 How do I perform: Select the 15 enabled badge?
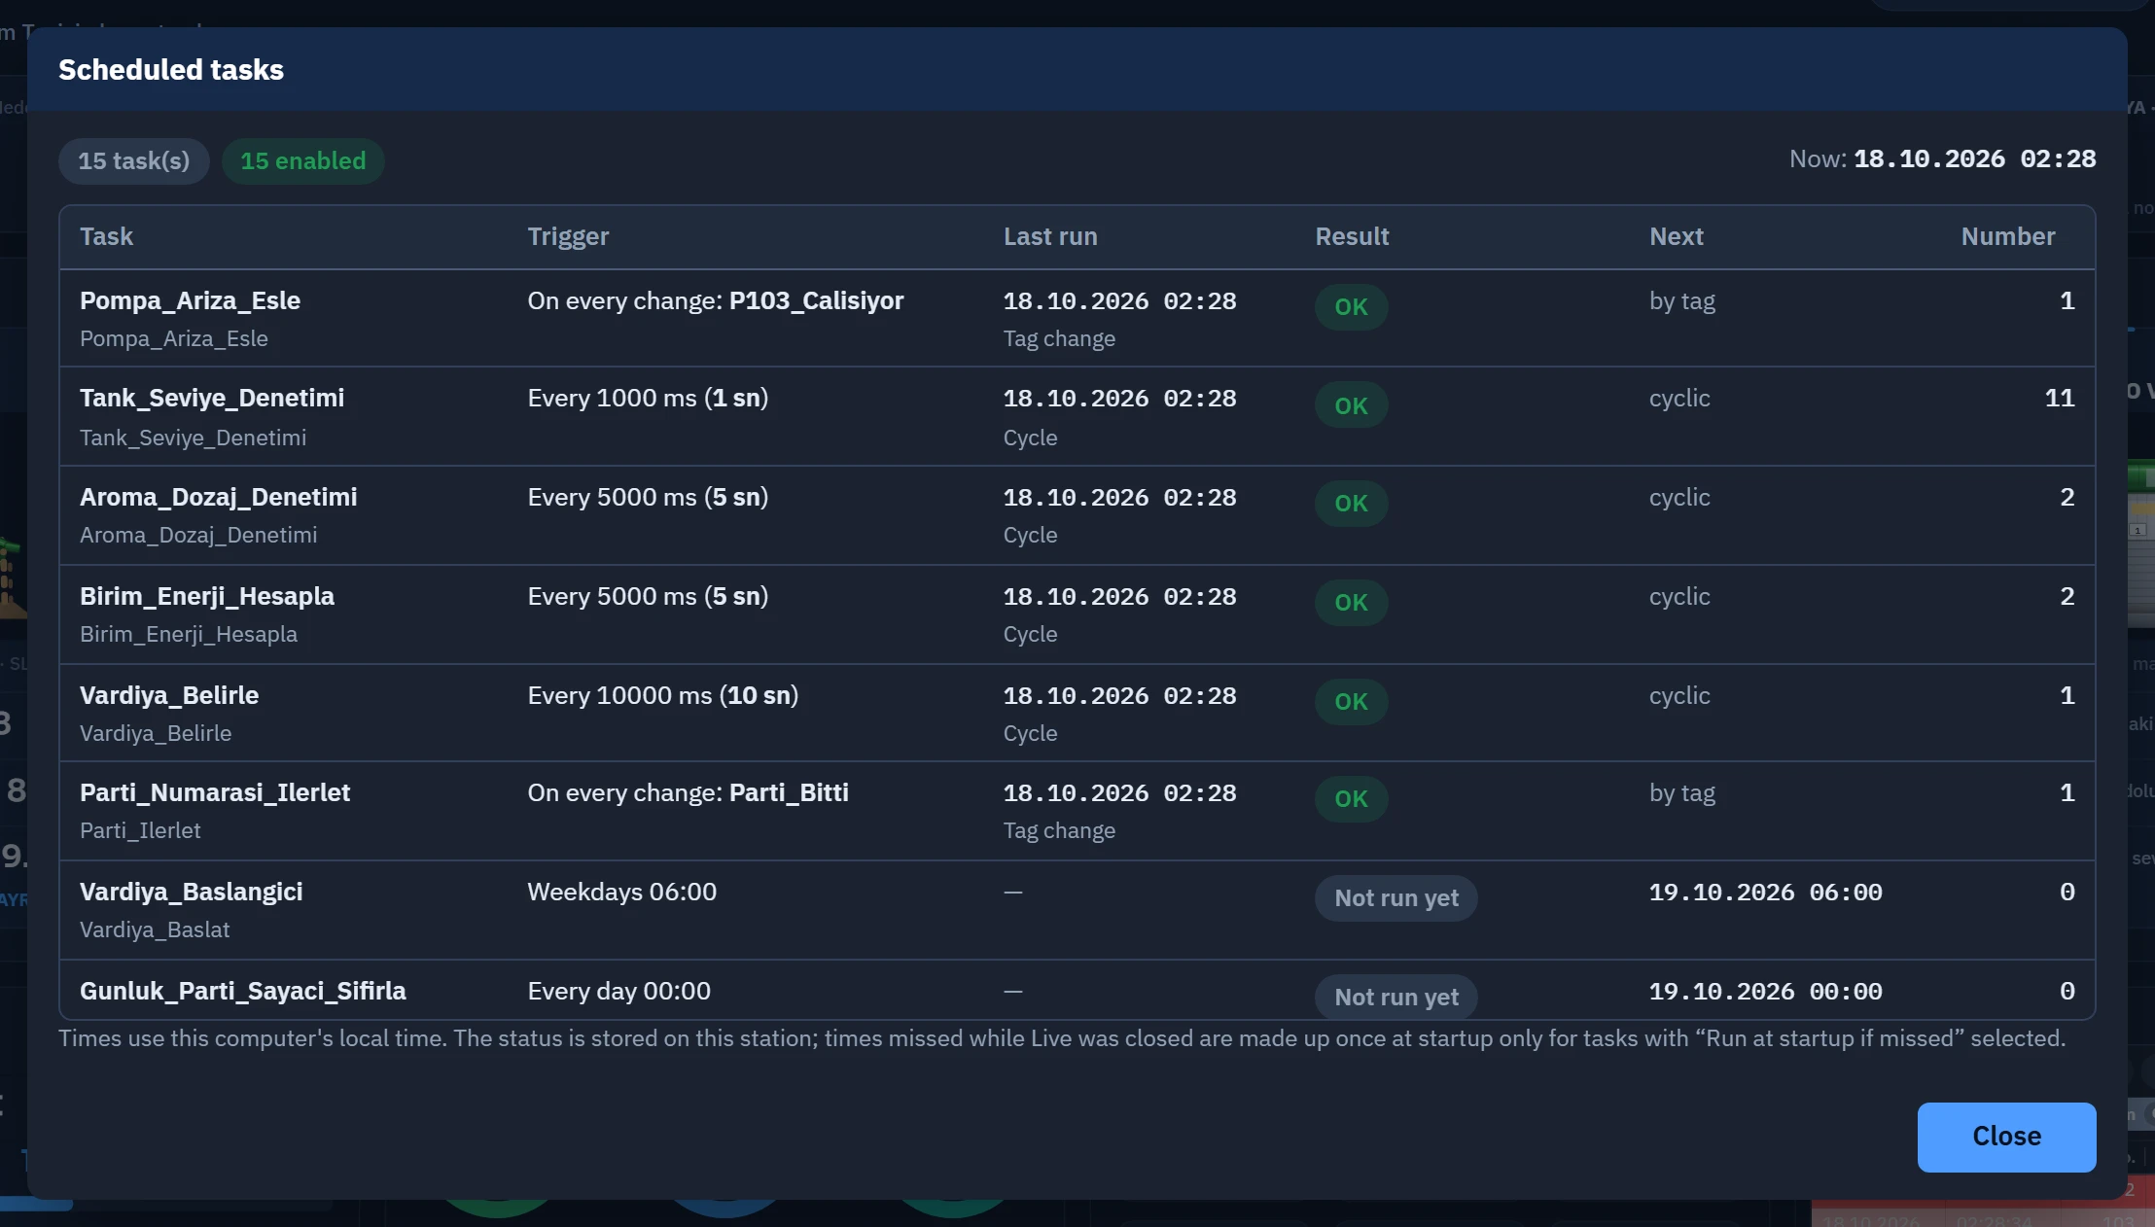click(x=303, y=160)
